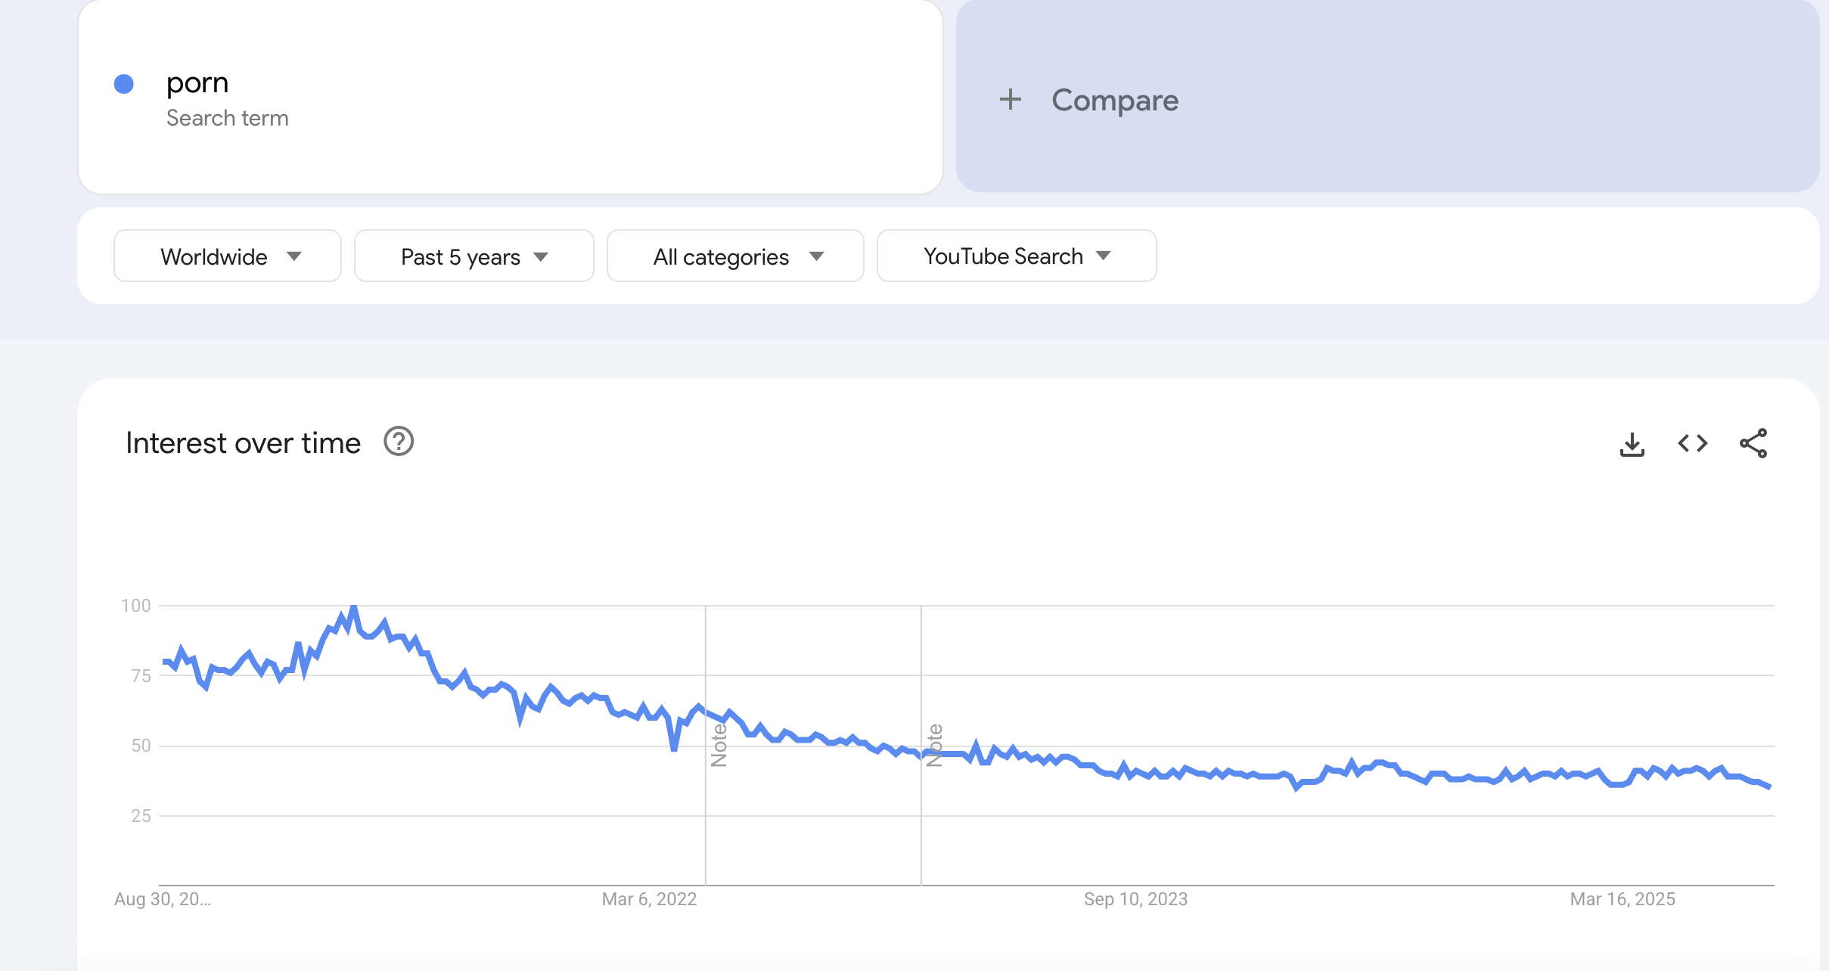Change the YouTube Search source dropdown
1829x971 pixels.
coord(1017,256)
